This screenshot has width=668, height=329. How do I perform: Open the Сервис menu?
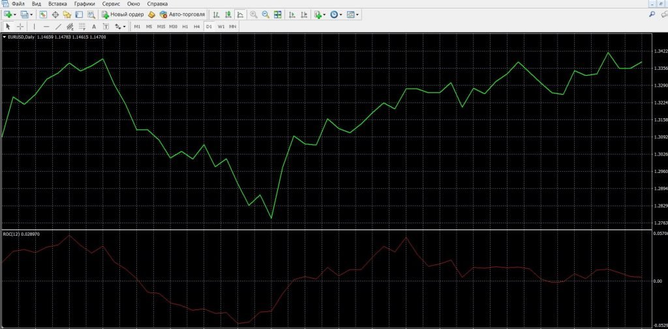click(x=111, y=4)
